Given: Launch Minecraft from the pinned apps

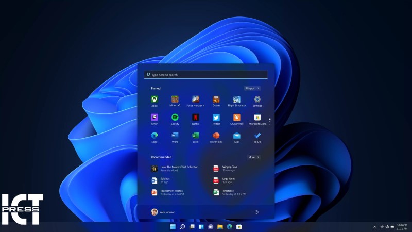Looking at the screenshot, I should point(175,99).
